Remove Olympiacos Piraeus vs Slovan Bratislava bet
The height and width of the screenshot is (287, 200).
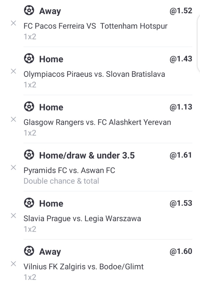(13, 71)
